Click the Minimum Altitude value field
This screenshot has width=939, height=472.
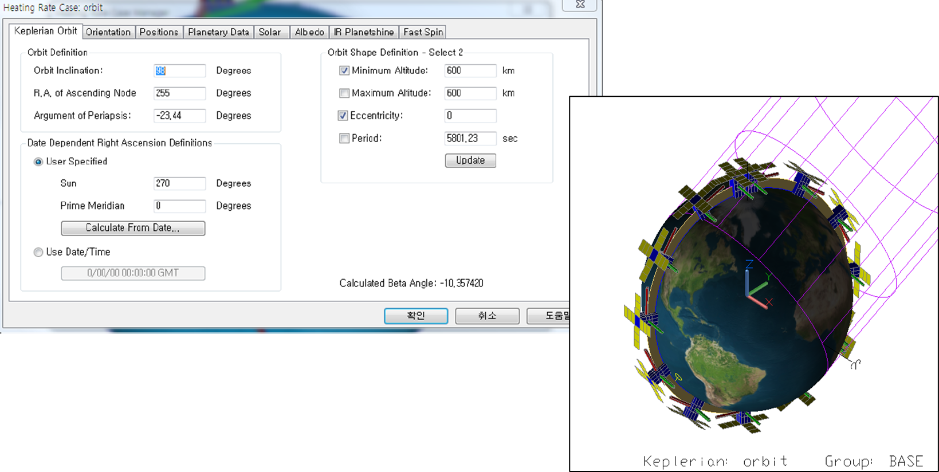coord(470,70)
